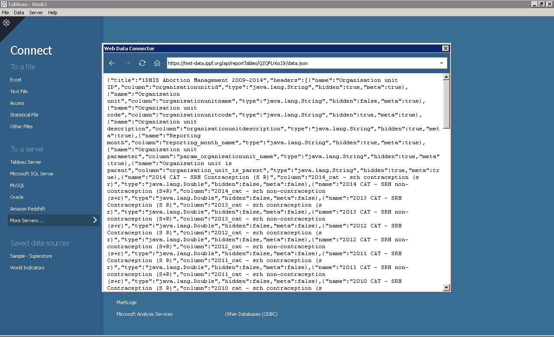Connect to Microsoft SQL Server
This screenshot has width=554, height=337.
pos(32,174)
